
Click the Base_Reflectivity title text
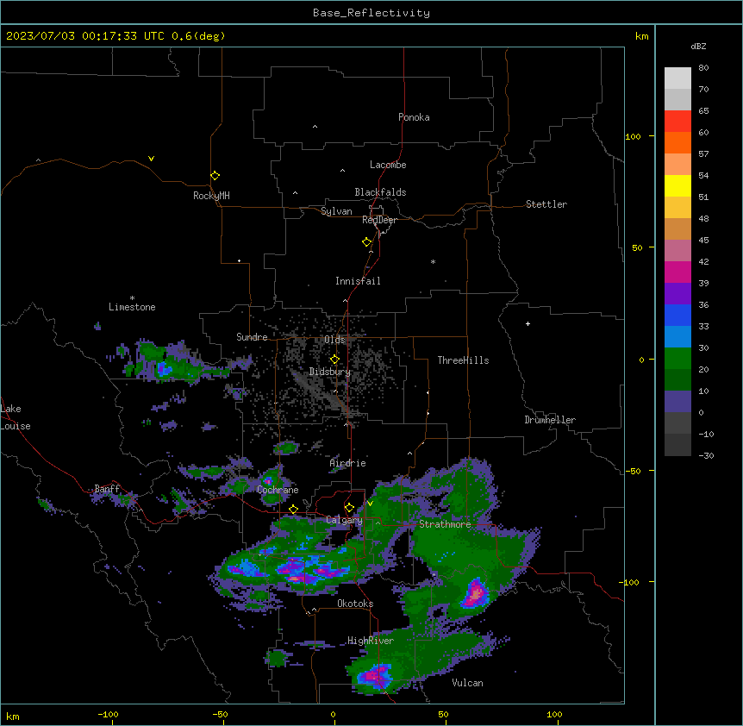371,13
